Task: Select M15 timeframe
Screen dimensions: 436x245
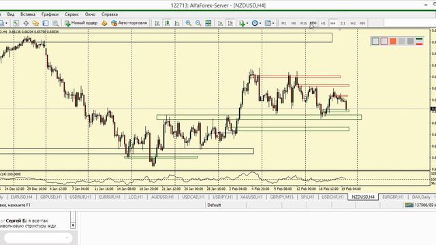Action: 303,23
